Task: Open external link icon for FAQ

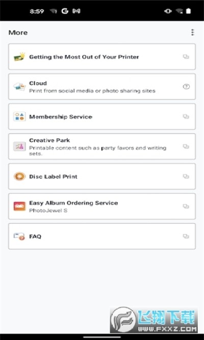Action: tap(186, 237)
